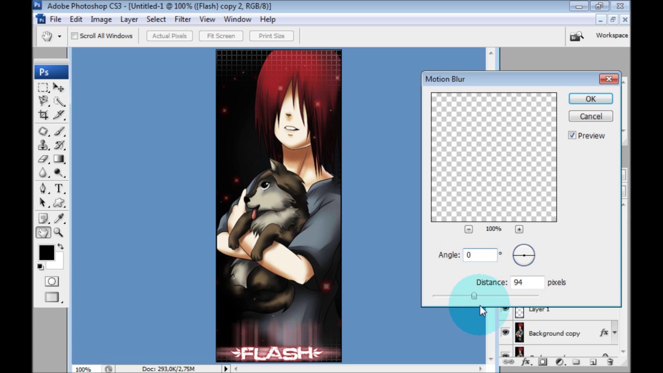
Task: Select the Hand tool in toolbox
Action: [x=44, y=233]
